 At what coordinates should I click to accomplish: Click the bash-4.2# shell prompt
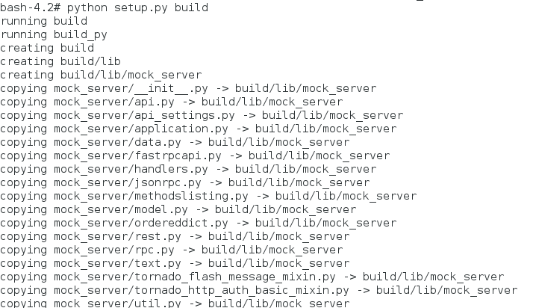click(x=28, y=7)
